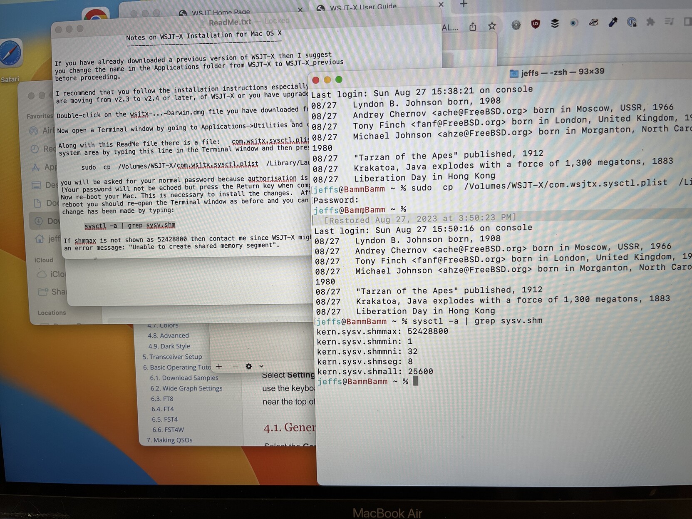
Task: Close the WSJT-X User Guide tab
Action: 441,5
